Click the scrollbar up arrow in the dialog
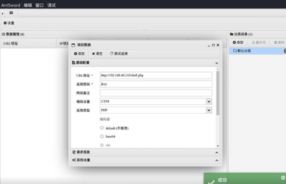The height and width of the screenshot is (184, 286). tap(218, 69)
